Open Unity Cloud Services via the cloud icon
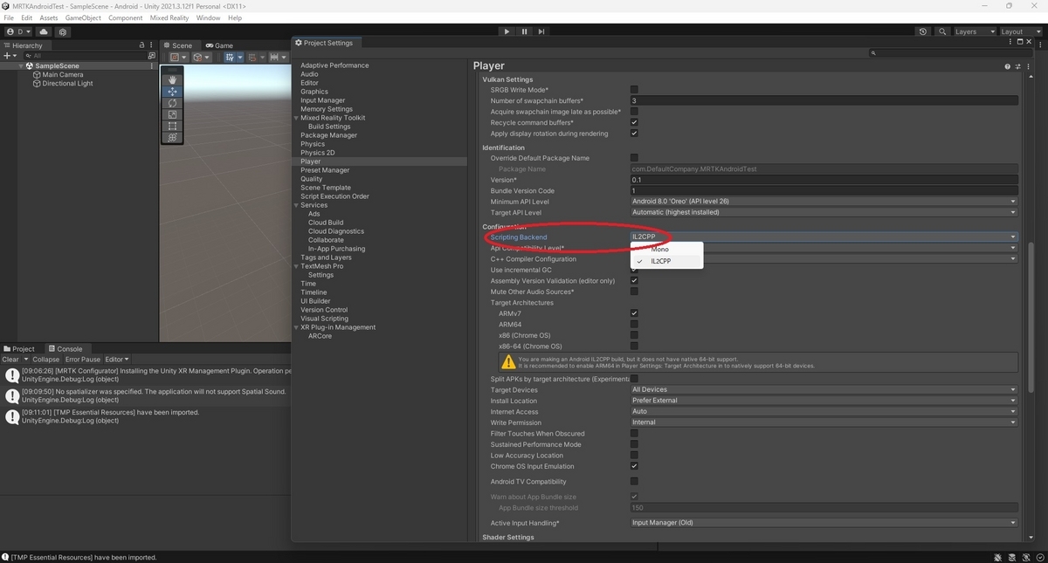 (x=44, y=31)
